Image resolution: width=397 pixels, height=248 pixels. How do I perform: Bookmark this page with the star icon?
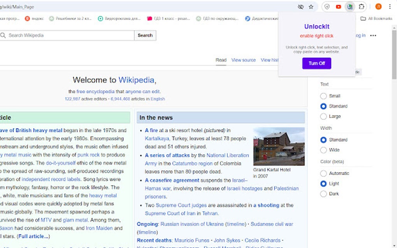[310, 7]
